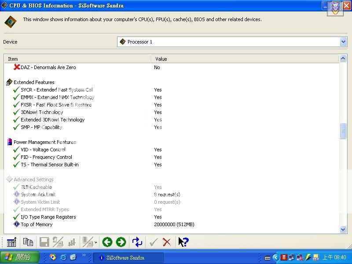352x264 pixels.
Task: Click the options calculator icon in toolbar
Action: (x=12, y=242)
